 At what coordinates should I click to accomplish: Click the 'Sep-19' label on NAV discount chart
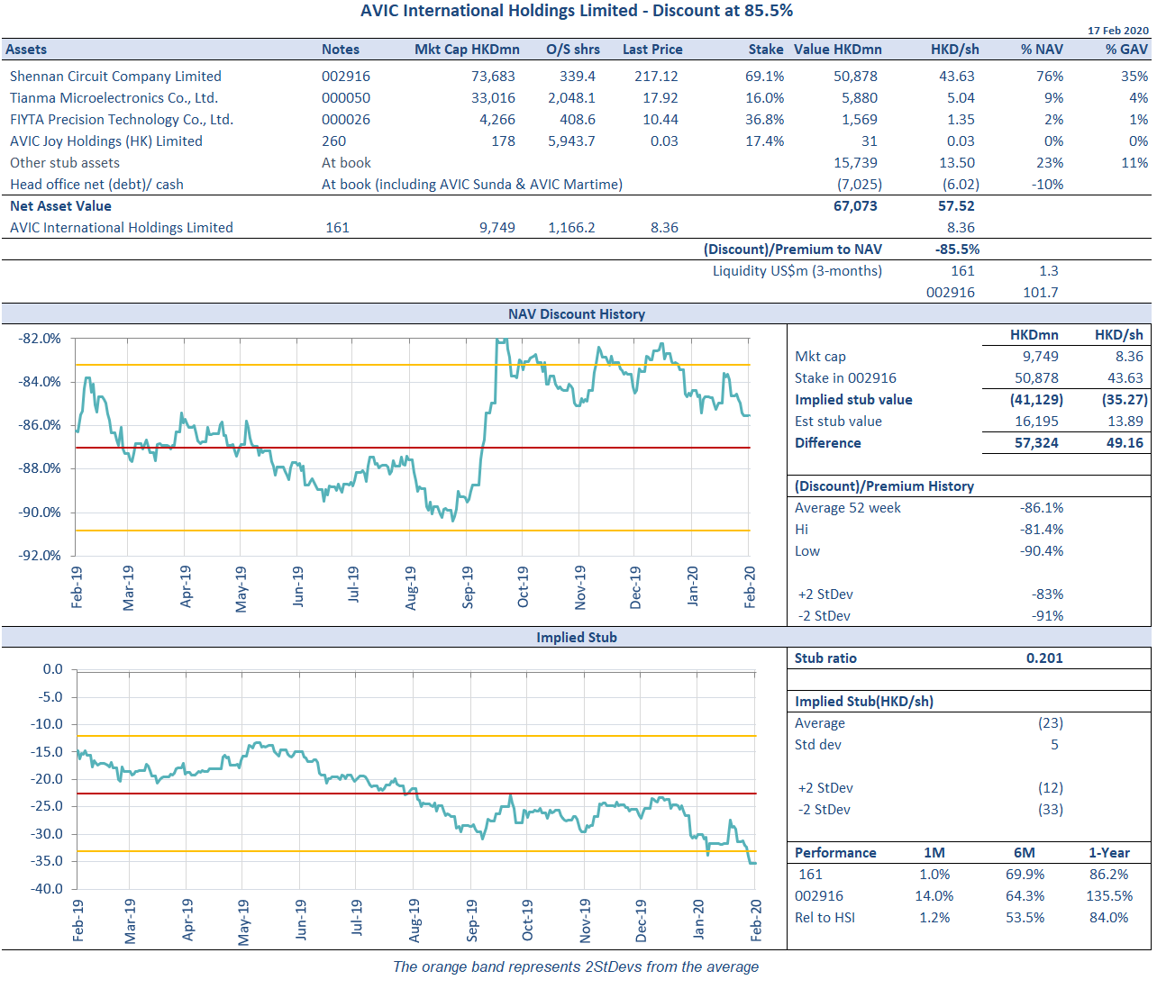tap(467, 587)
